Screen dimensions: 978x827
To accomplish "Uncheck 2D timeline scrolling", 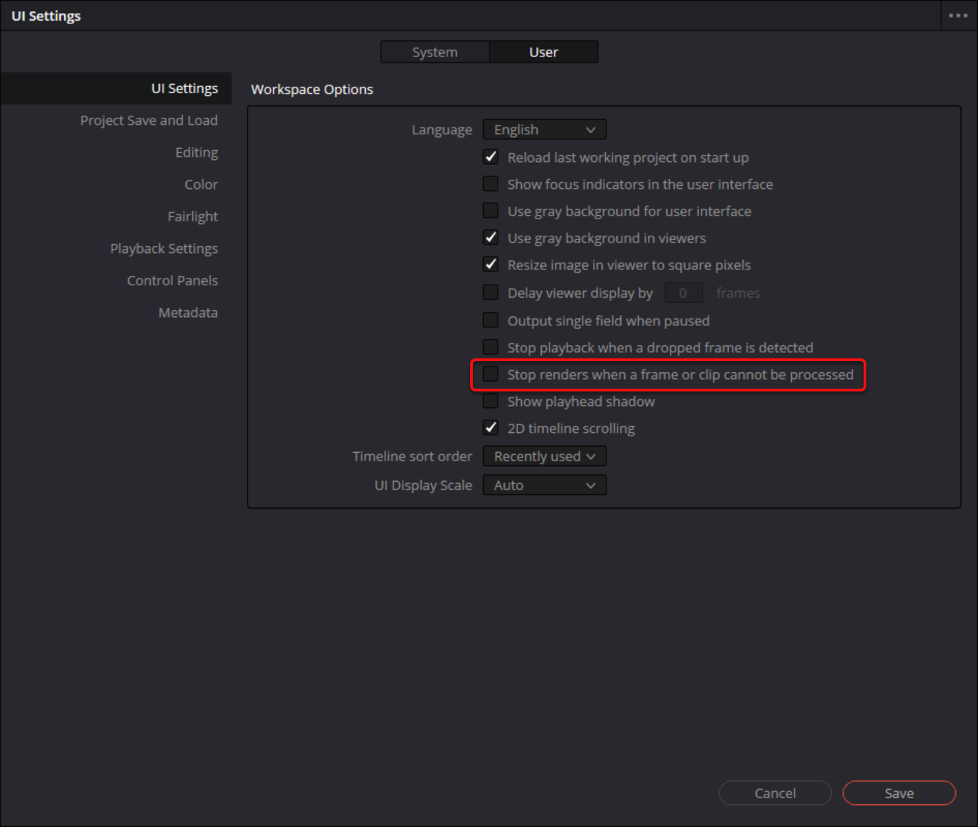I will click(491, 428).
